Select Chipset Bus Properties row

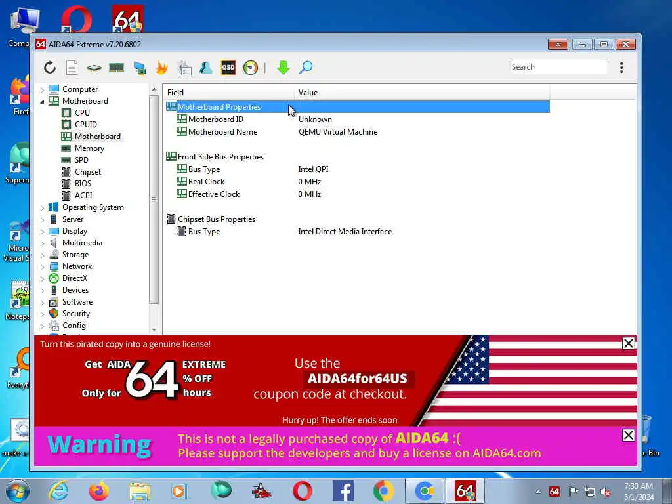tap(358, 219)
